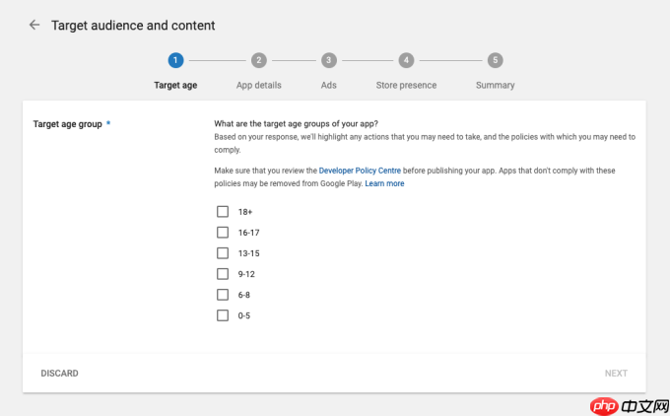Screen dimensions: 670x416
Task: Click the back arrow icon
Action: click(34, 25)
